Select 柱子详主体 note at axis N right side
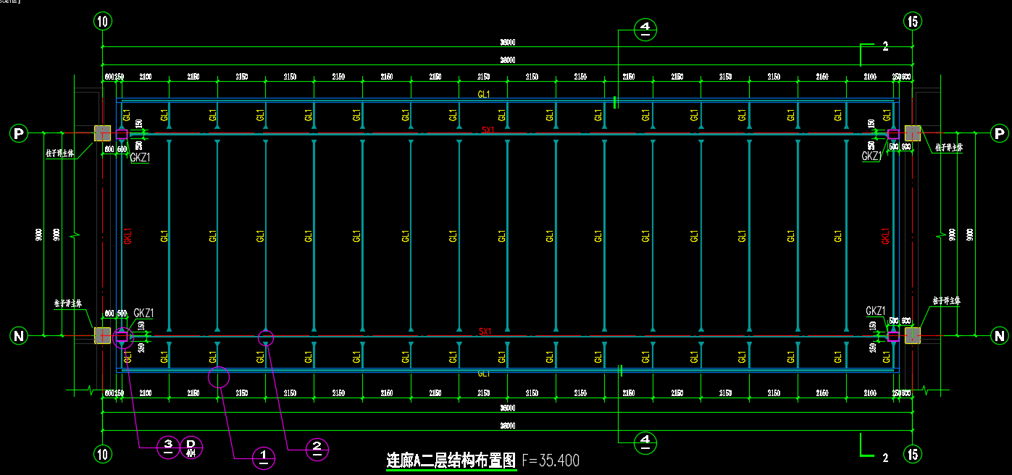This screenshot has height=475, width=1012. click(946, 300)
